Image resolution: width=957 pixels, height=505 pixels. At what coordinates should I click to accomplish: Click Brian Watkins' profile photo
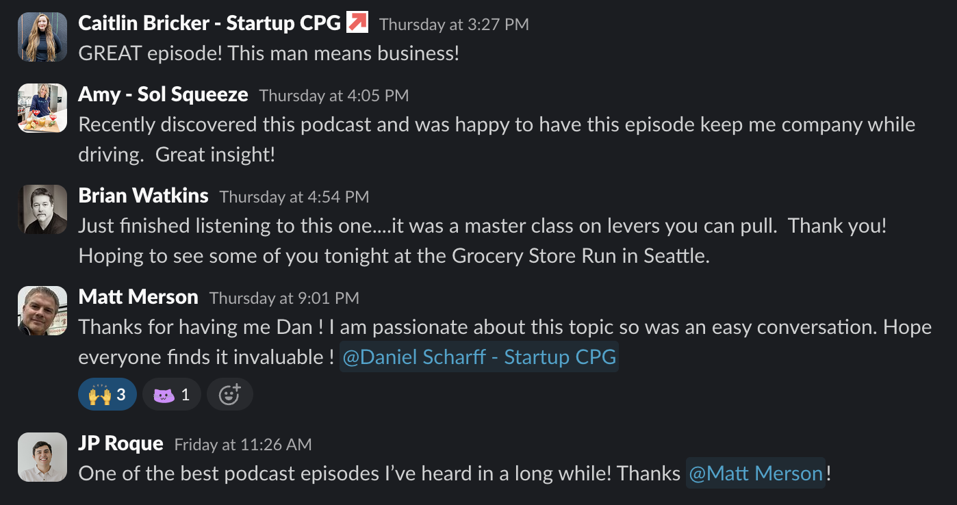point(42,209)
